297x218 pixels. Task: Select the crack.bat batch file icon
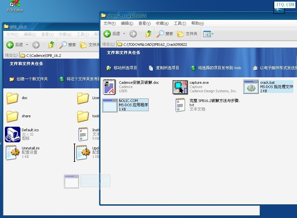coord(251,87)
